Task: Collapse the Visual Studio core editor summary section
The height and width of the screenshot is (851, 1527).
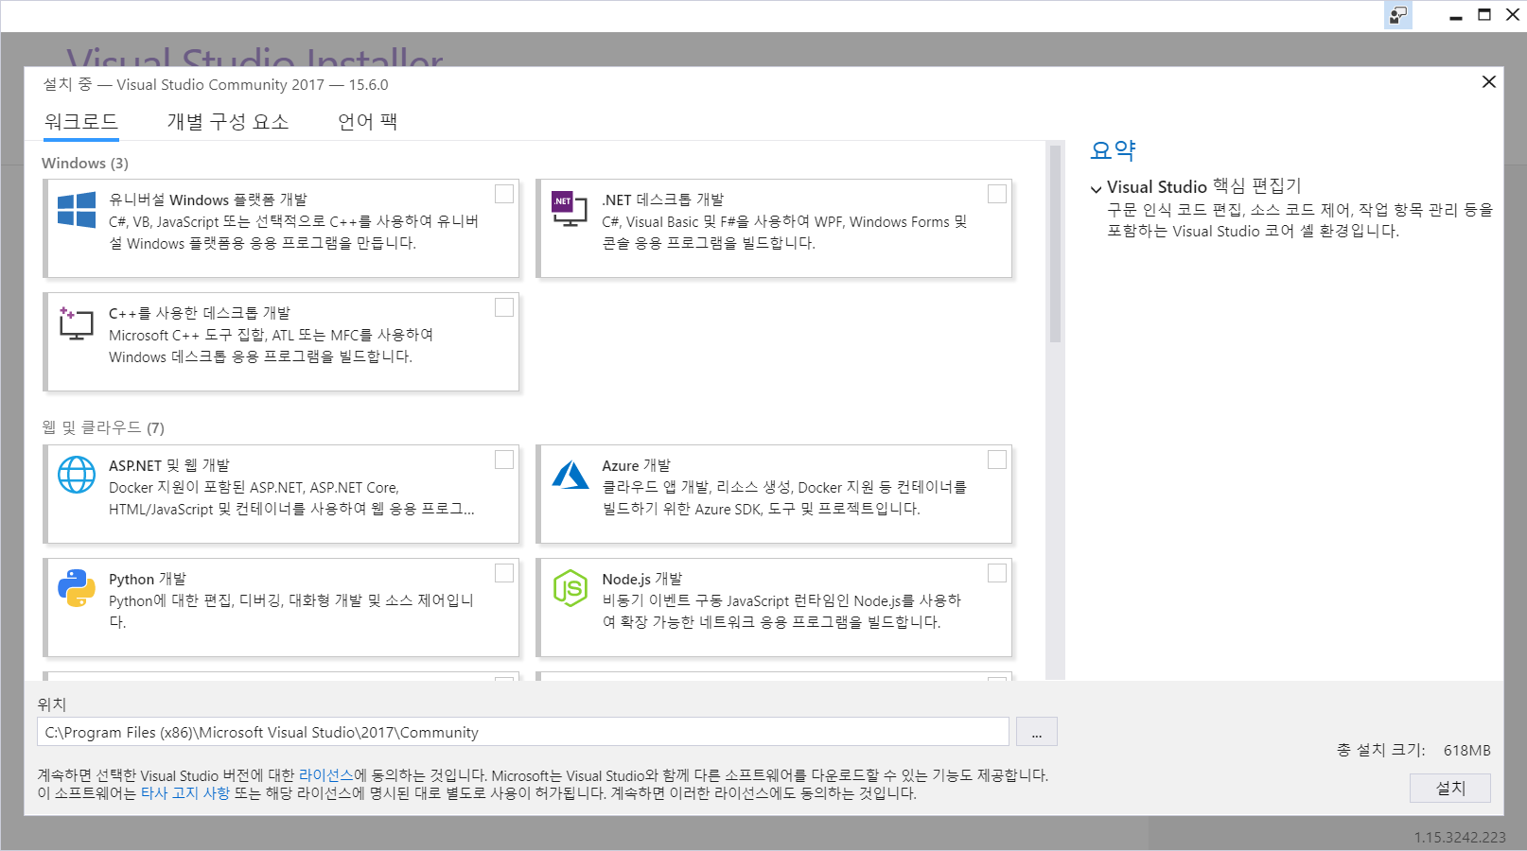Action: (x=1097, y=188)
